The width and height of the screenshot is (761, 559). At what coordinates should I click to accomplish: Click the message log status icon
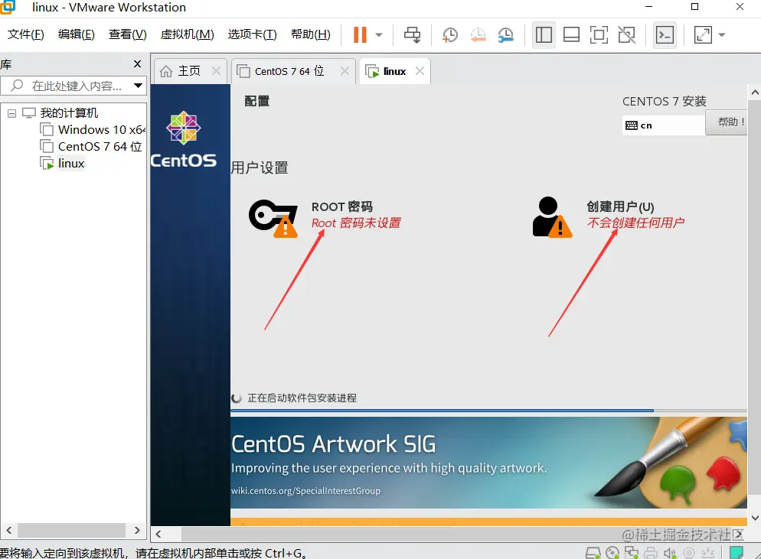737,553
